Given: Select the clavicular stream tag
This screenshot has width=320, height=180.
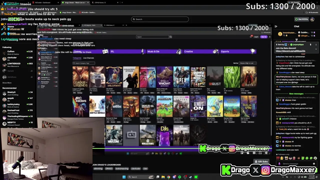Looking at the screenshot, I should tap(136, 168).
